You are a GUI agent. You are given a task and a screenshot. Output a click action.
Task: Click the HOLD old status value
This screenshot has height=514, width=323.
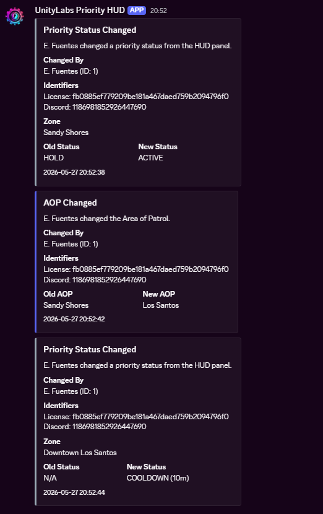point(53,158)
